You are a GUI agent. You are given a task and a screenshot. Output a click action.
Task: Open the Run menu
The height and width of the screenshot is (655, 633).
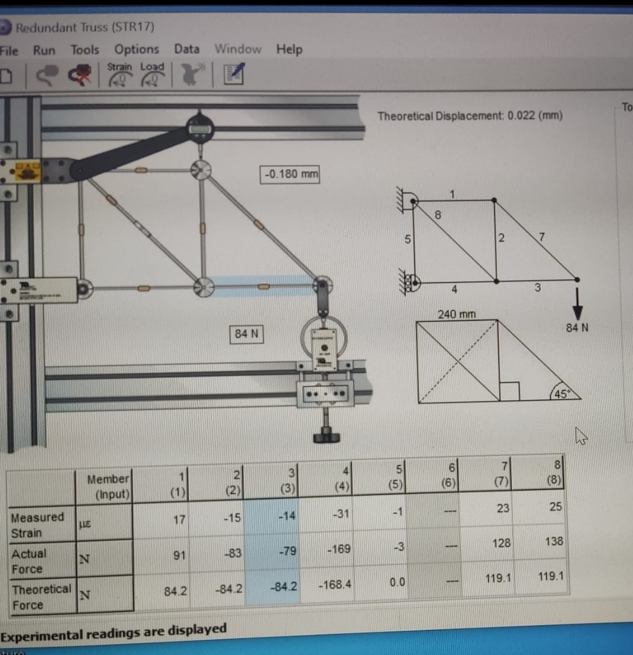(44, 50)
